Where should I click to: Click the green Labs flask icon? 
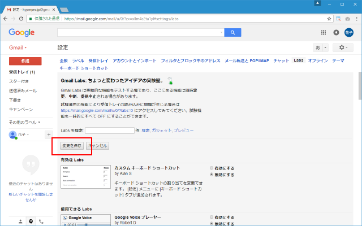point(170,80)
